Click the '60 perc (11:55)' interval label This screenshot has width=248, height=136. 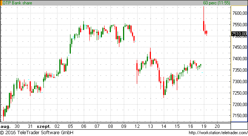click(216, 3)
